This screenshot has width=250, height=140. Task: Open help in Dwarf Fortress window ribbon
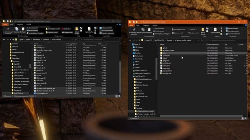click(120, 24)
